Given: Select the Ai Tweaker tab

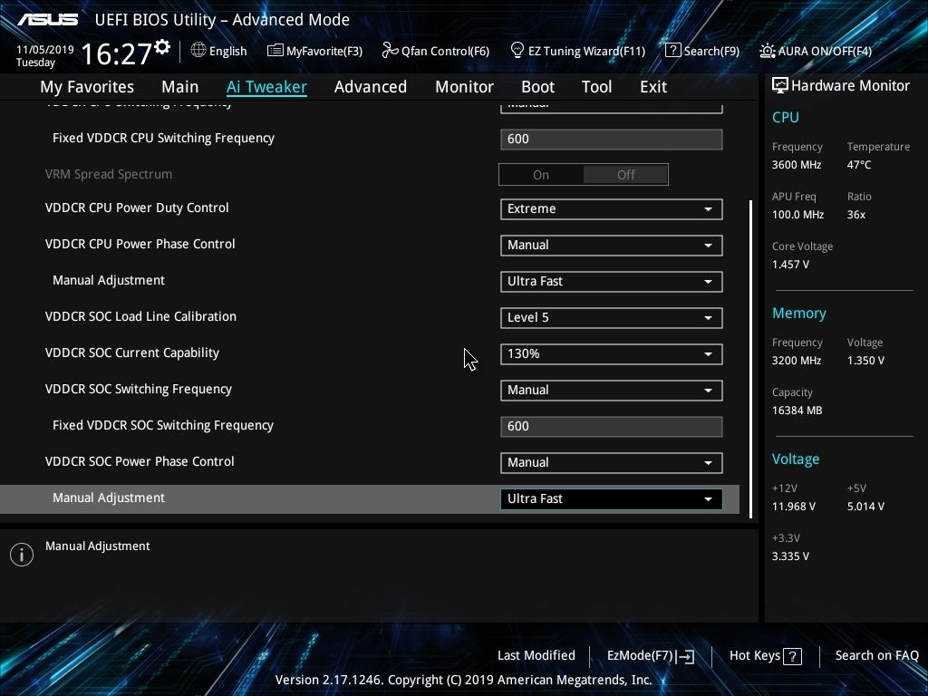Looking at the screenshot, I should [x=266, y=87].
